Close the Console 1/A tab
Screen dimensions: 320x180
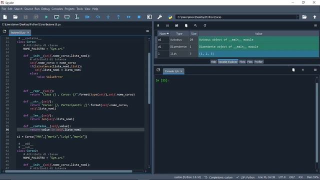click(x=181, y=71)
